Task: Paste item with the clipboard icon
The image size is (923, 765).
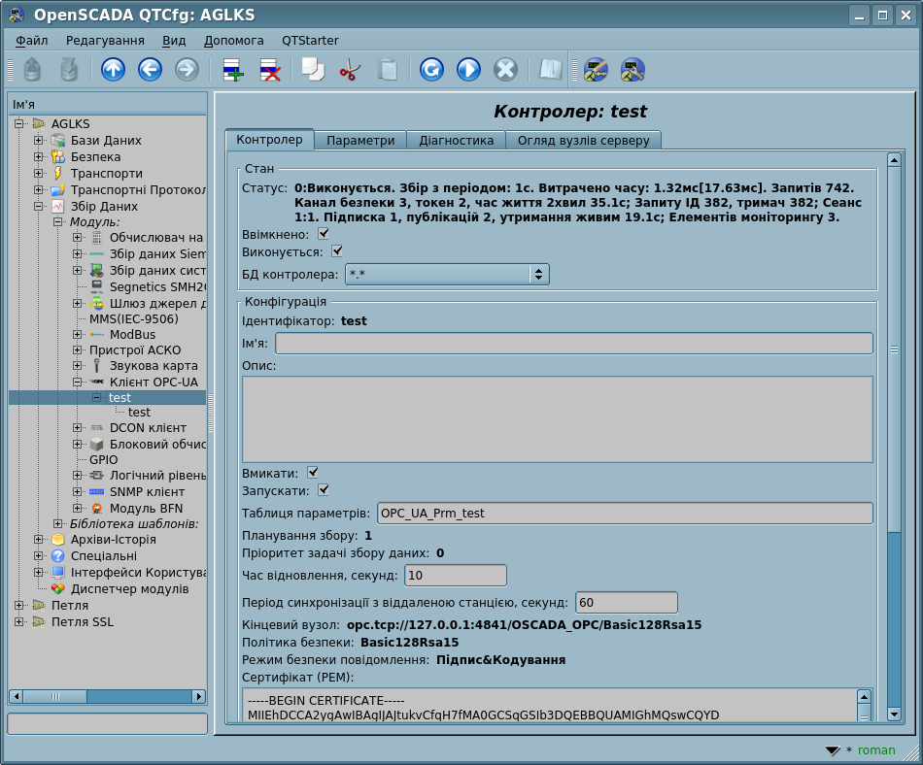Action: [x=388, y=70]
